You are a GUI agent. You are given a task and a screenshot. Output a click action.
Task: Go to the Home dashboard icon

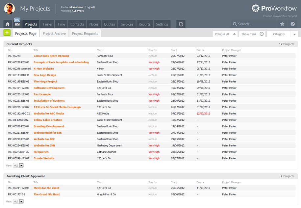(x=8, y=24)
